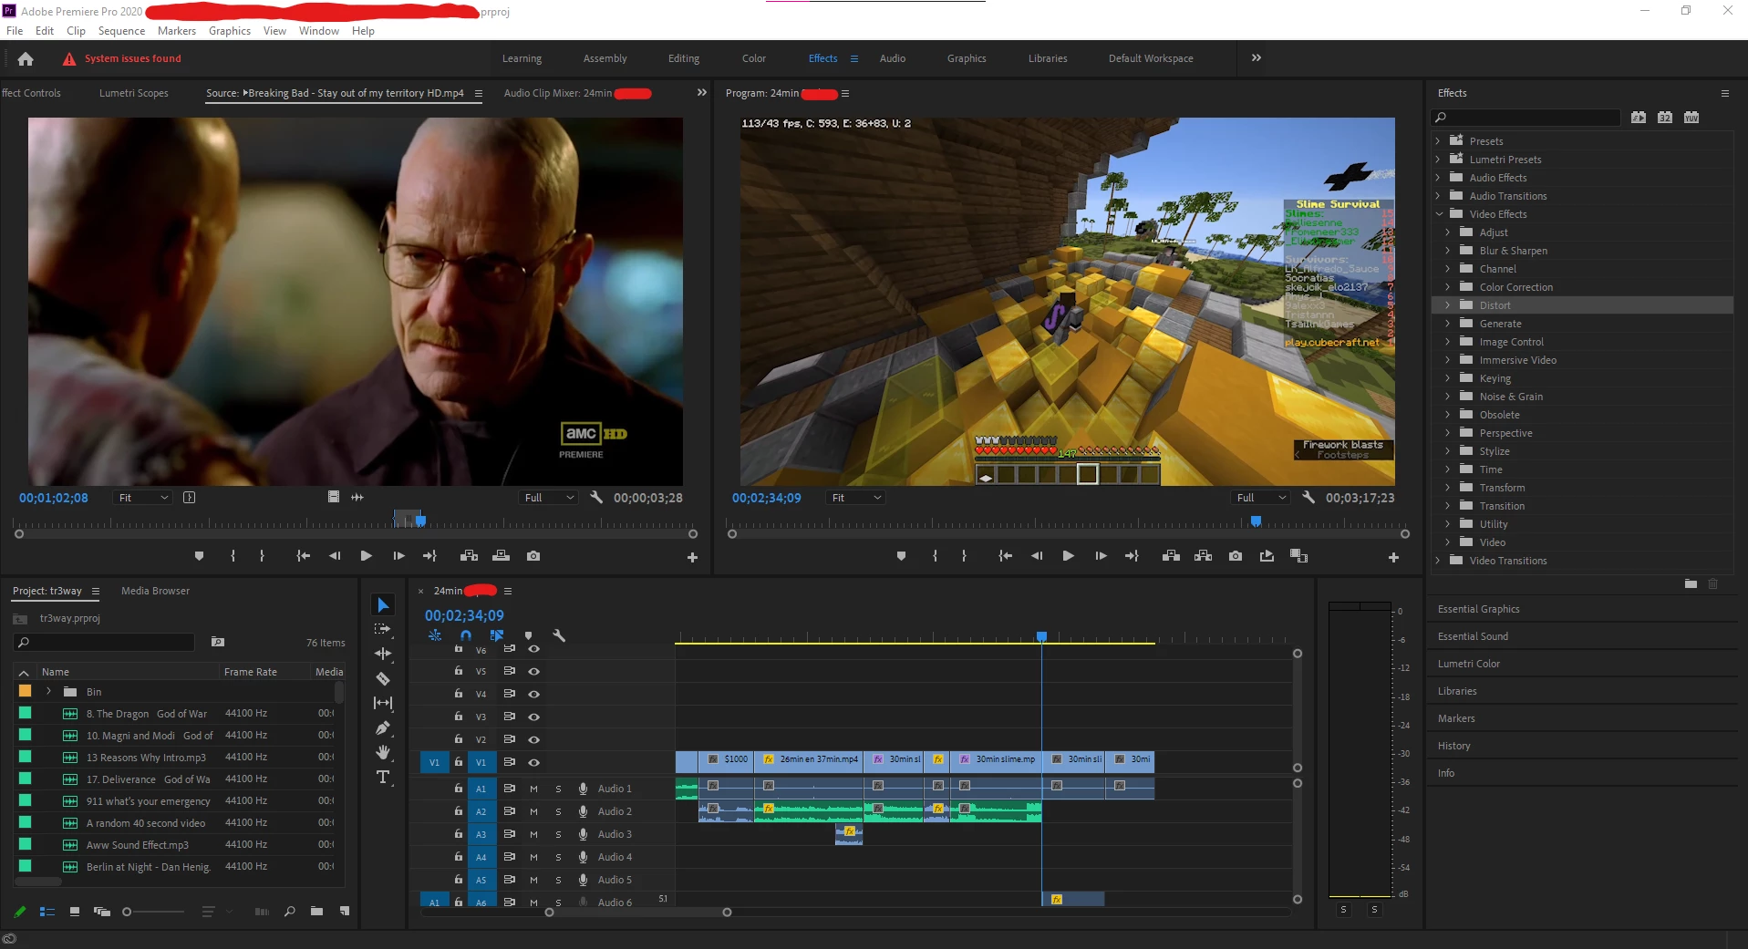Toggle Linked Selection in Timeline

497,635
